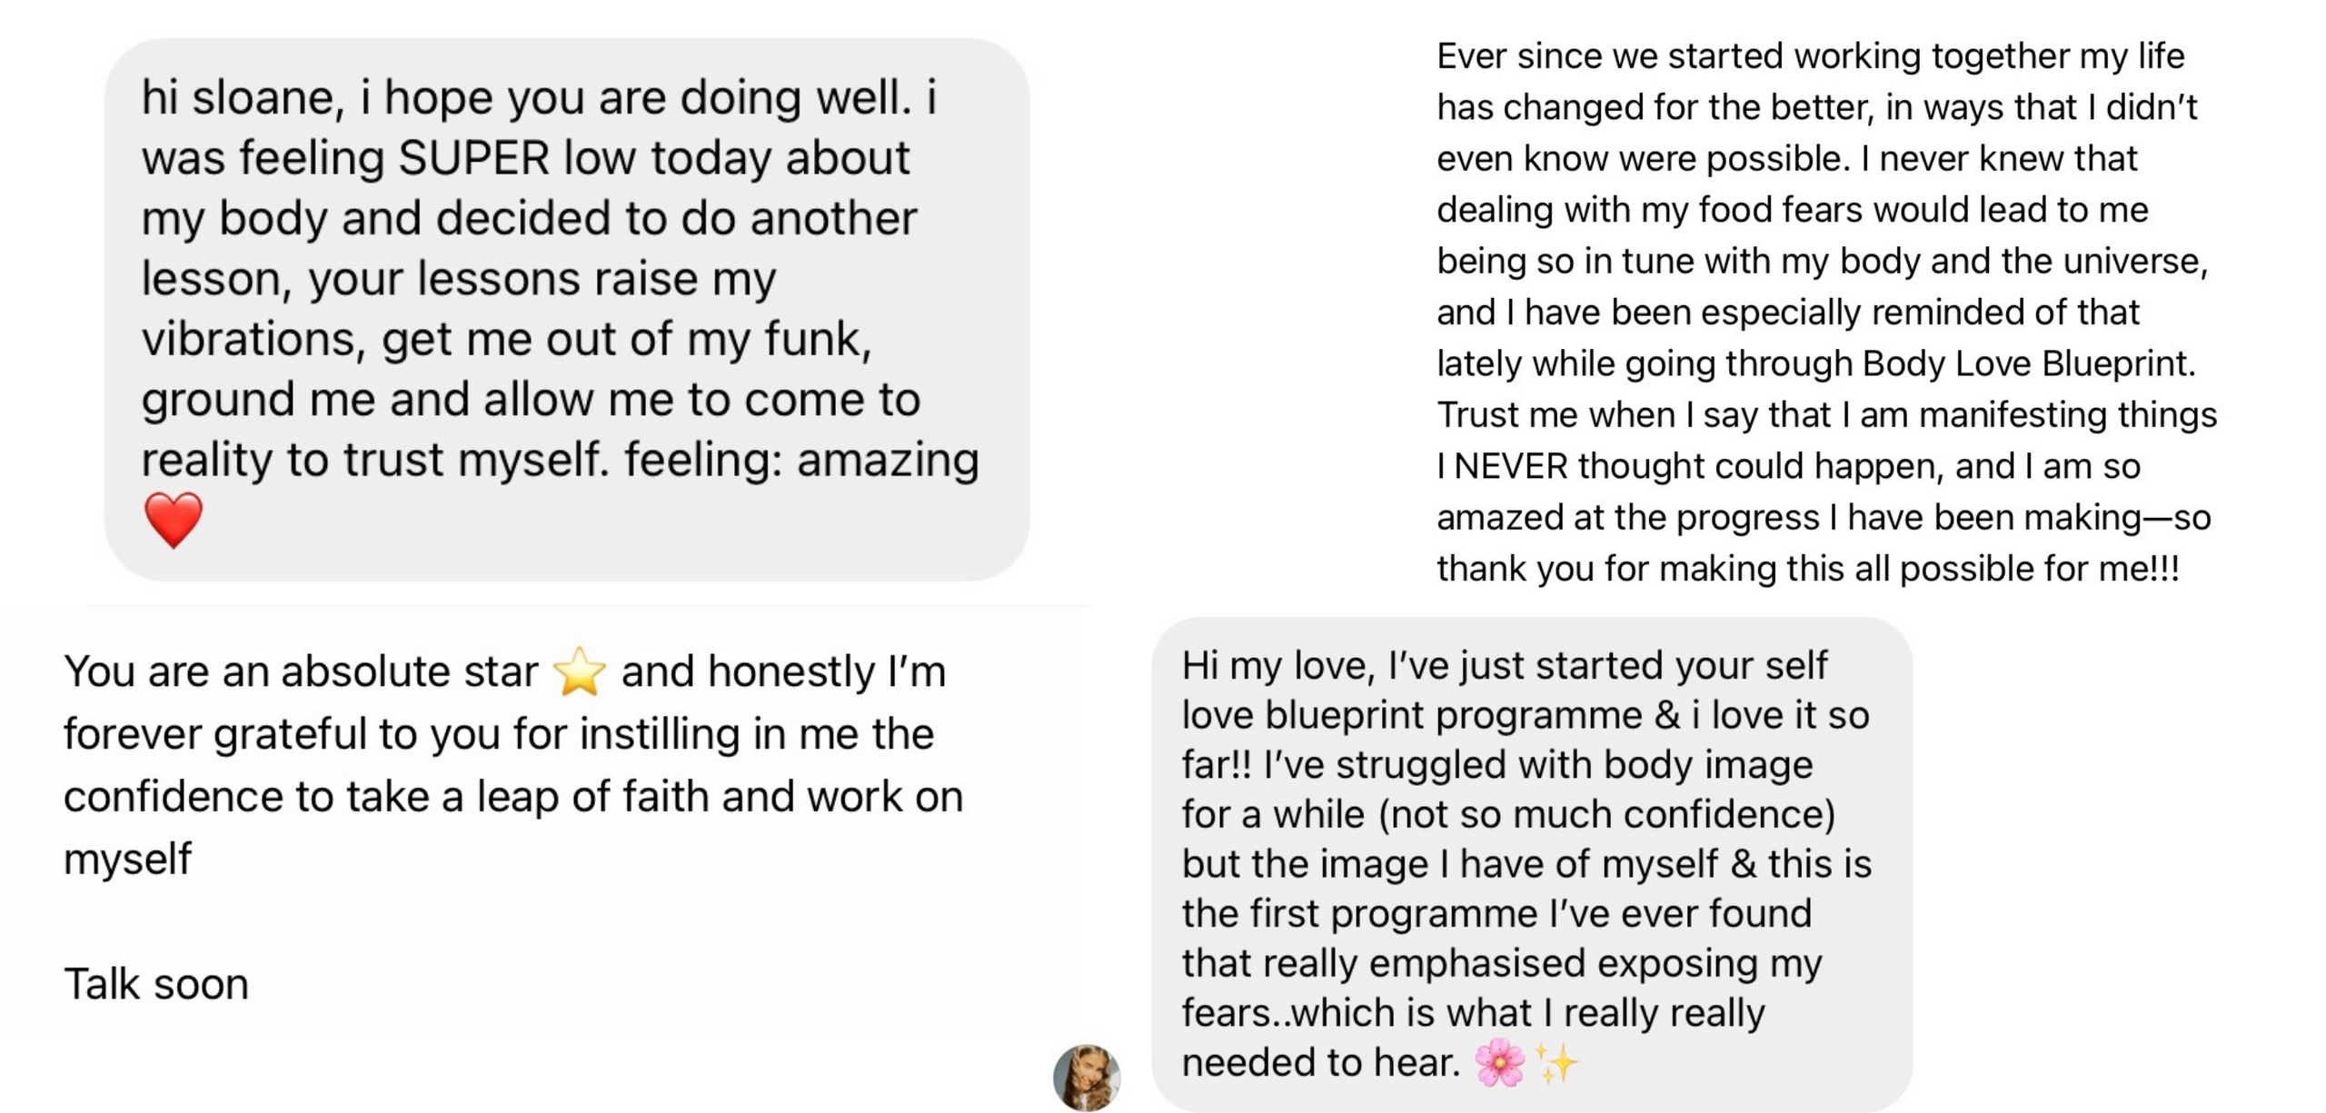Select the 'Hi my love' message bubble
2326x1113 pixels.
(x=1532, y=863)
